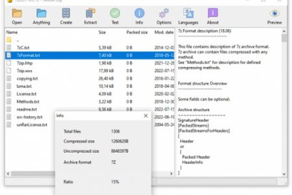This screenshot has width=292, height=195.
Task: Click the lzma.txt file icon
Action: (x=9, y=86)
